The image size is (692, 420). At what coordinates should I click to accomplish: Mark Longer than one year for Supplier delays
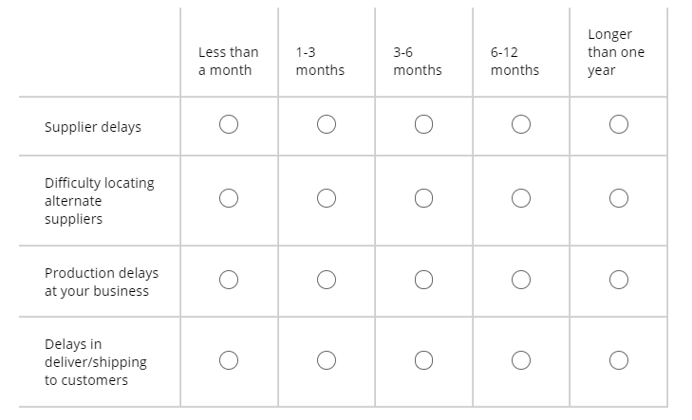[x=618, y=124]
